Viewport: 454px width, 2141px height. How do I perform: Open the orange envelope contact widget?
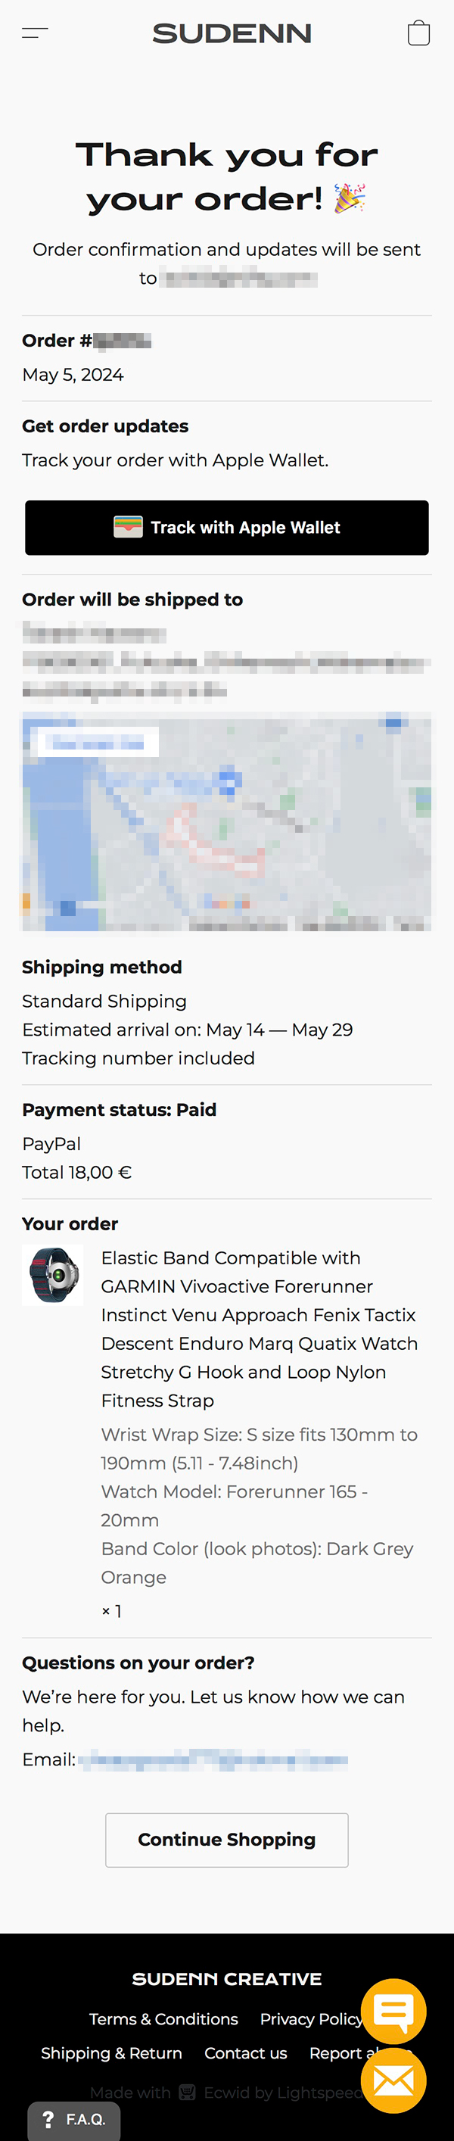(x=393, y=2080)
